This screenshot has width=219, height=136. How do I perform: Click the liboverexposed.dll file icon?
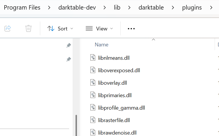pyautogui.click(x=93, y=70)
